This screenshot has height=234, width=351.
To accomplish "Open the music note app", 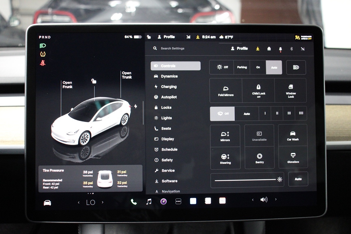I will pyautogui.click(x=149, y=202).
